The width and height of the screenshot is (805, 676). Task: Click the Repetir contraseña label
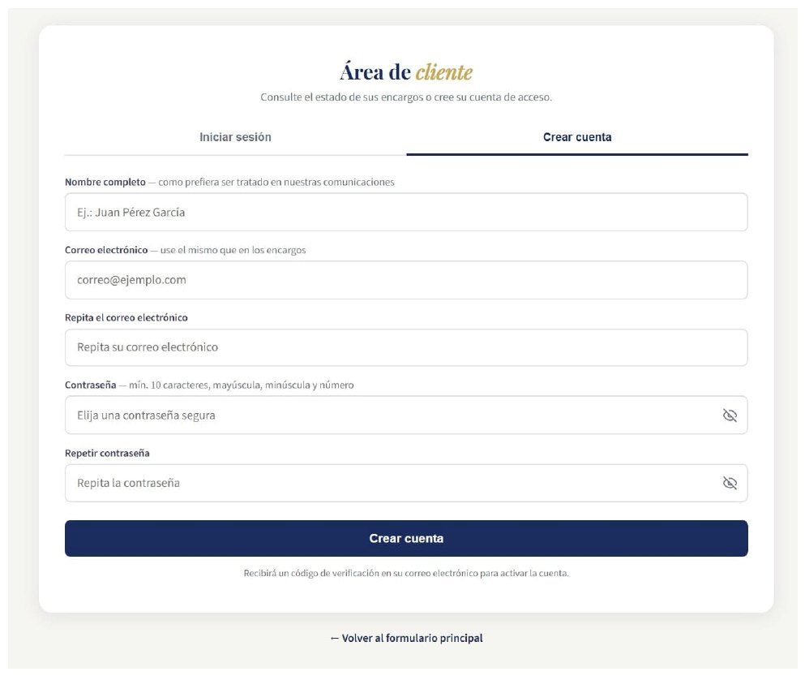(107, 454)
